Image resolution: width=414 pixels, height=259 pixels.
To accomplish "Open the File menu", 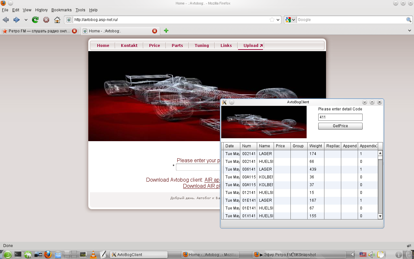I will (x=5, y=10).
